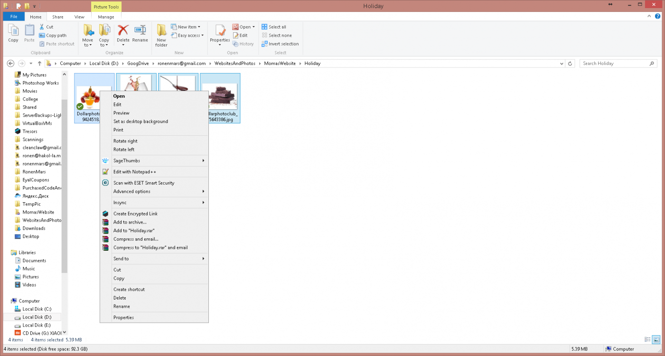Click the Help question mark icon
Image resolution: width=665 pixels, height=356 pixels.
coord(658,17)
